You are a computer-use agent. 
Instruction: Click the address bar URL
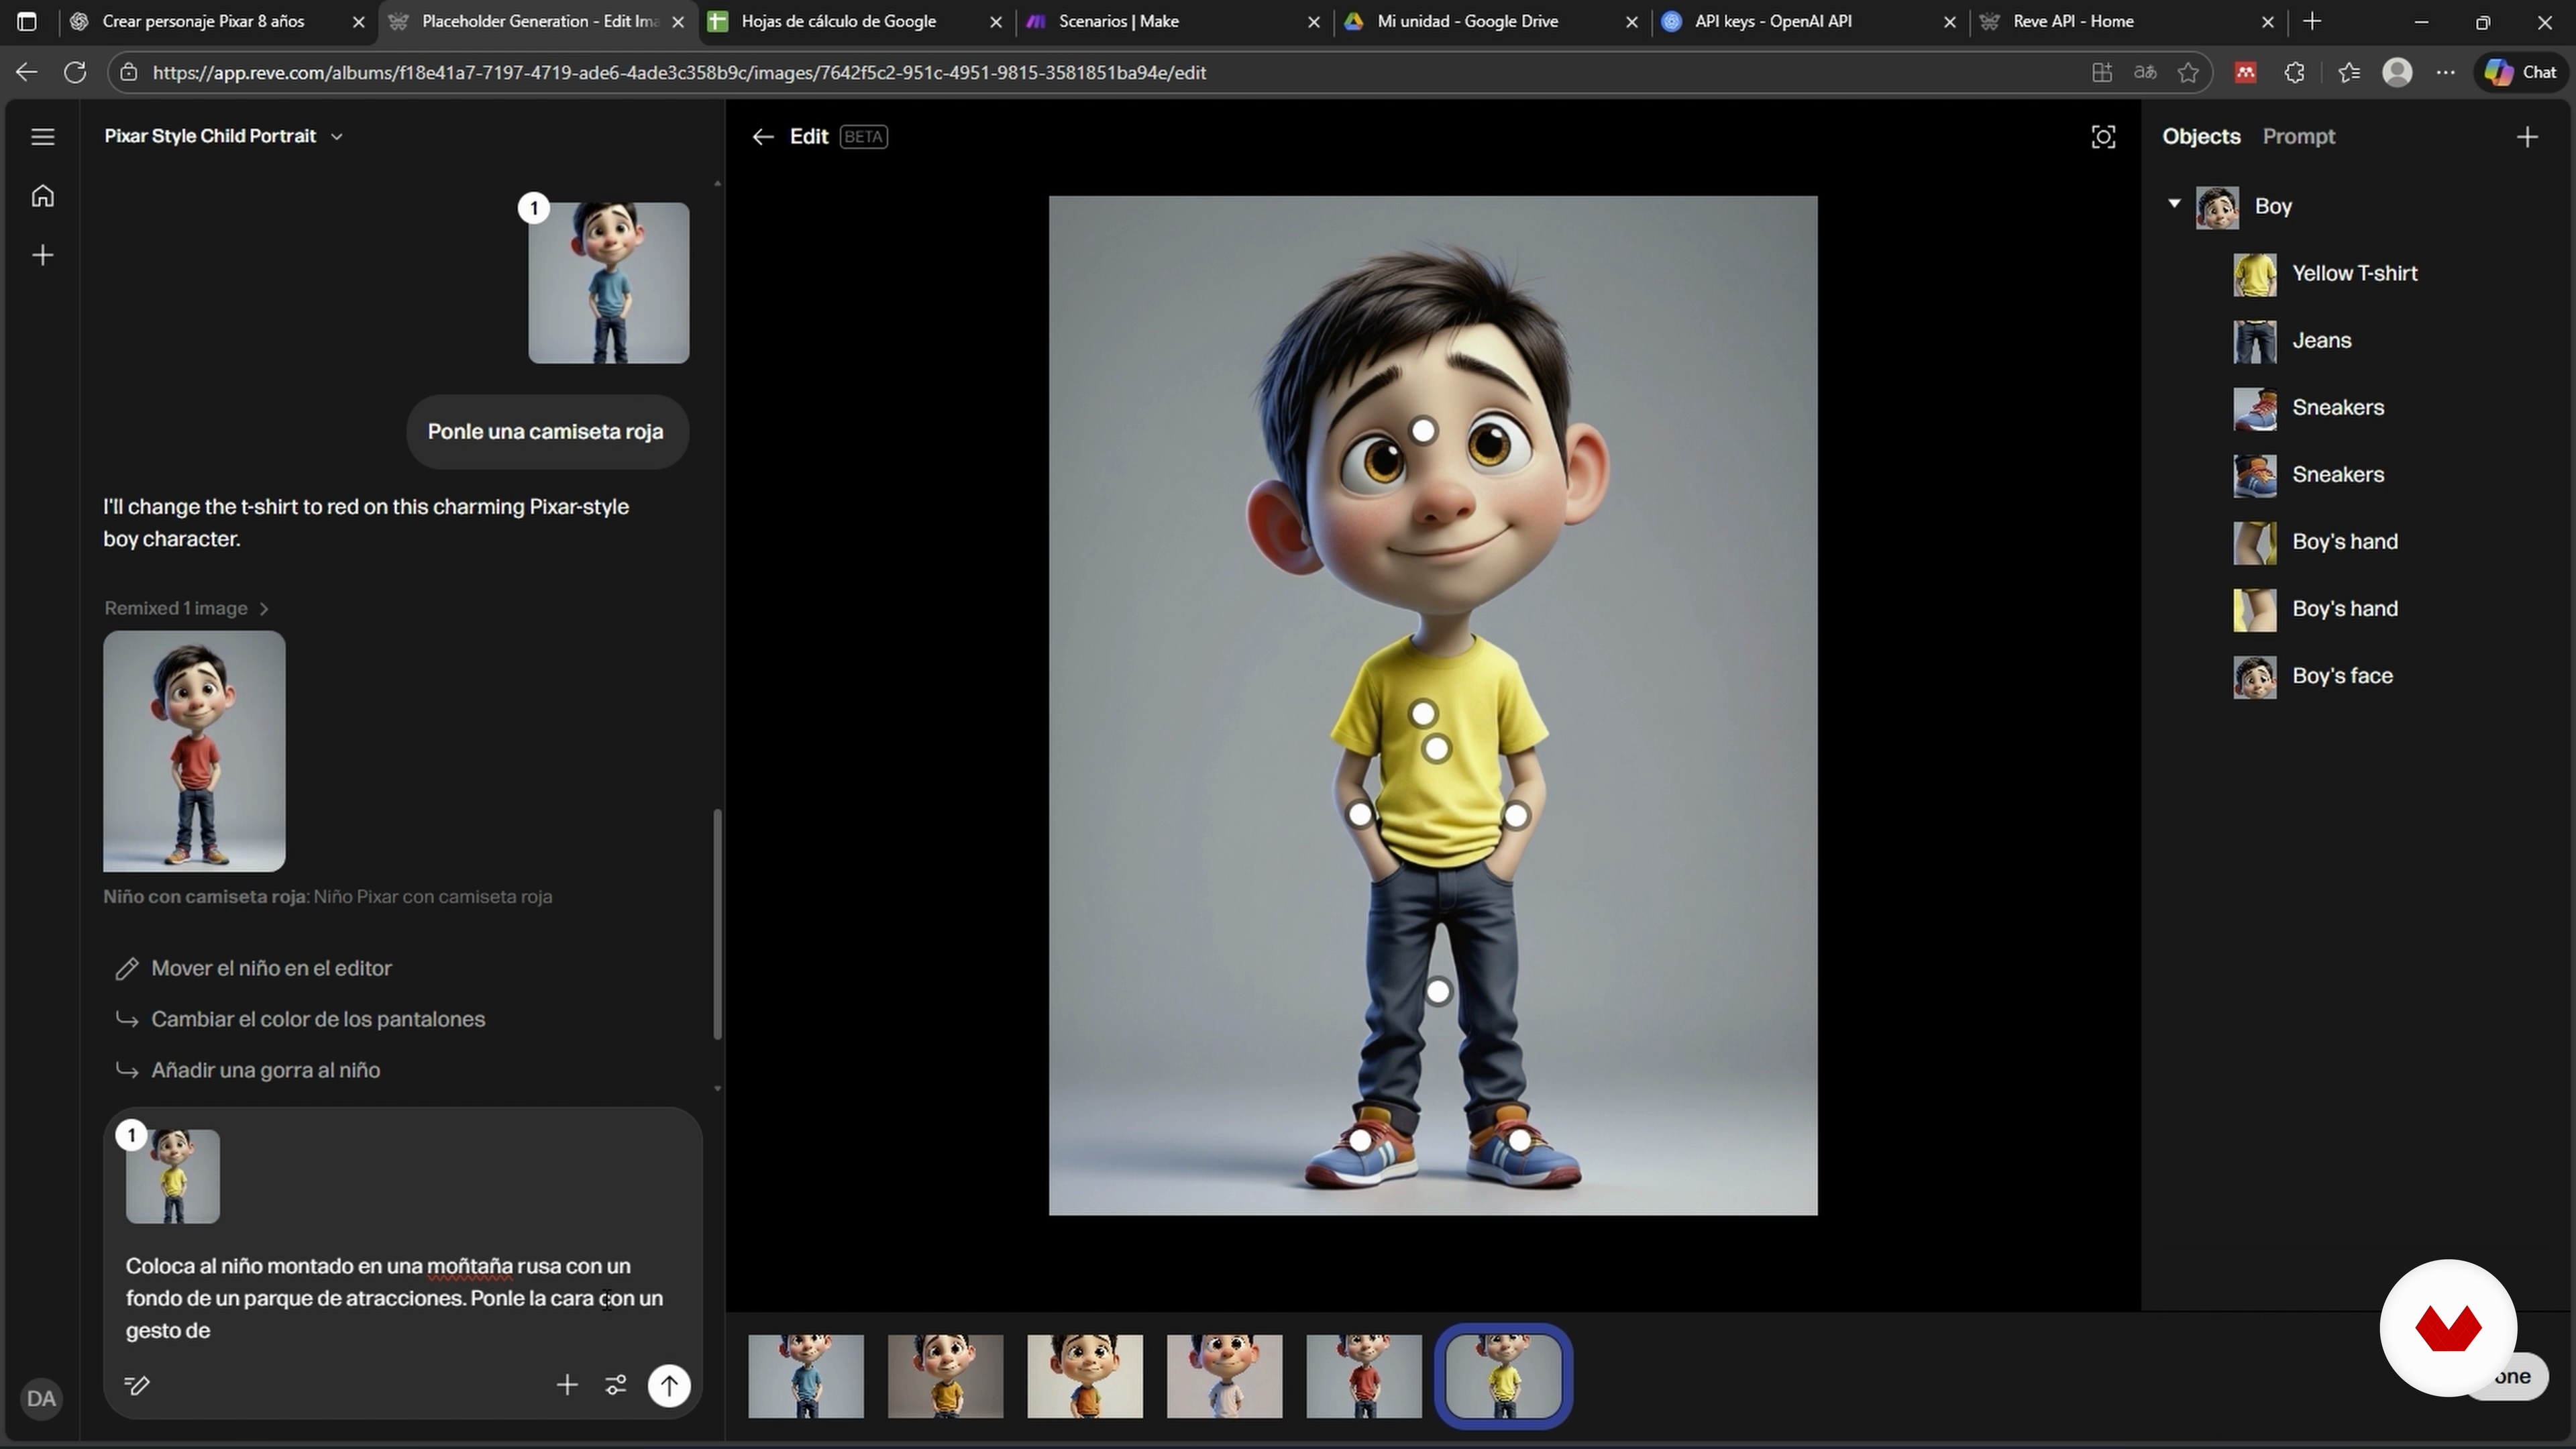pyautogui.click(x=680, y=72)
